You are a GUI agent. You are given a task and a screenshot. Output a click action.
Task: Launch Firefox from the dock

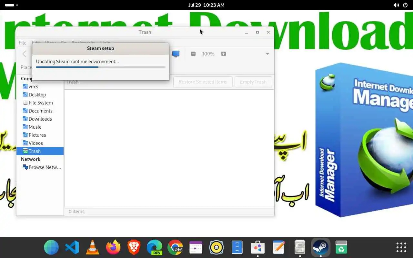point(113,248)
